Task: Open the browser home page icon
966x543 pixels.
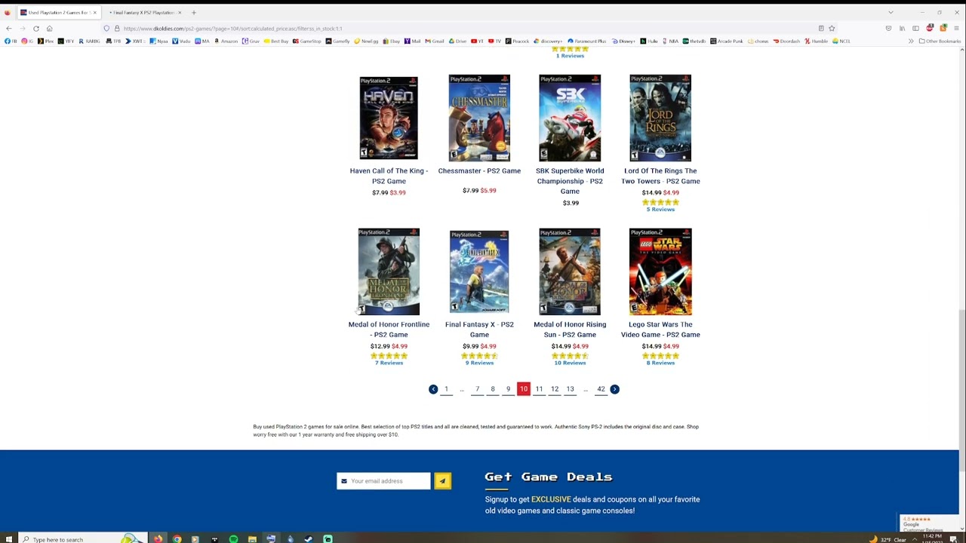Action: pos(49,29)
